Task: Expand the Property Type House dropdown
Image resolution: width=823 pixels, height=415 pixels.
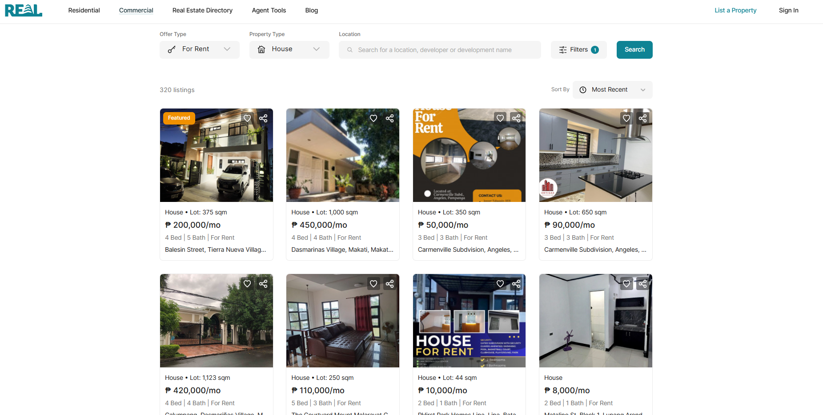Action: [289, 49]
